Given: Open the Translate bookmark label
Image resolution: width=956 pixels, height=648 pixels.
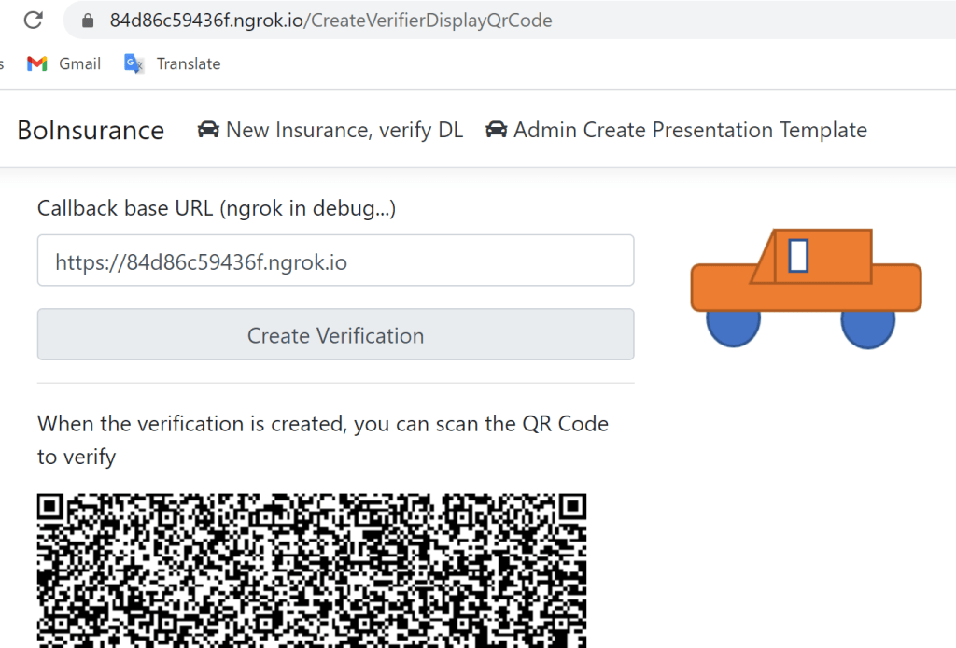Looking at the screenshot, I should click(189, 63).
